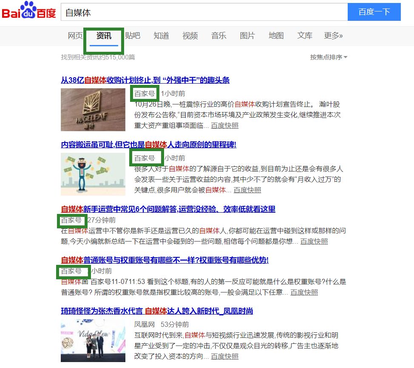
Task: Open the 音乐 tab
Action: click(218, 36)
